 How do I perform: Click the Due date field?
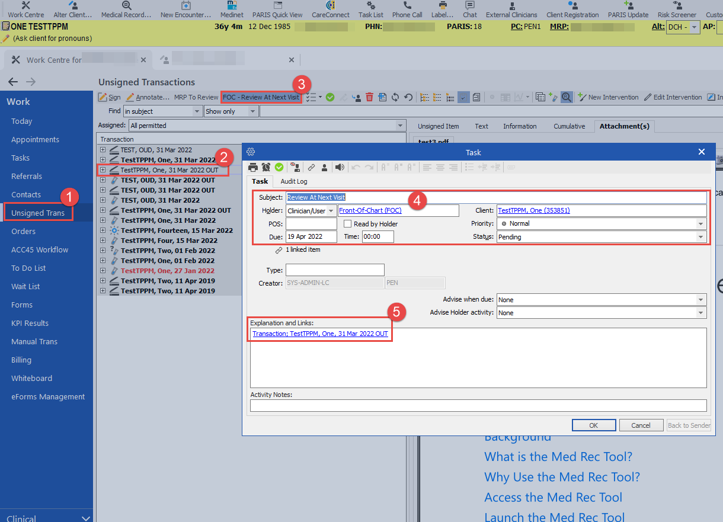(311, 237)
